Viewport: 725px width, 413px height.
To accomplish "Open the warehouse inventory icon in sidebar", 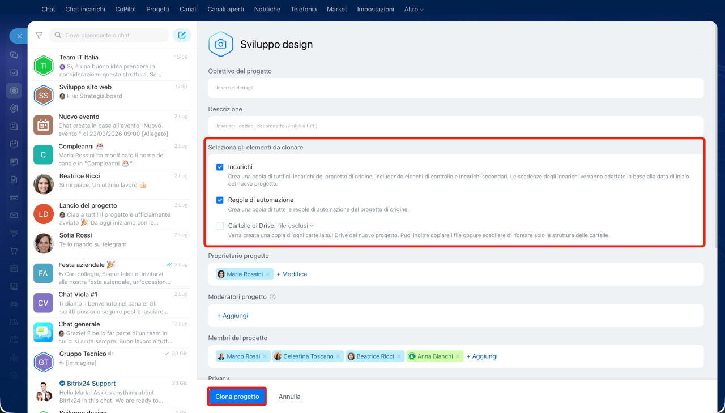I will coord(14,268).
